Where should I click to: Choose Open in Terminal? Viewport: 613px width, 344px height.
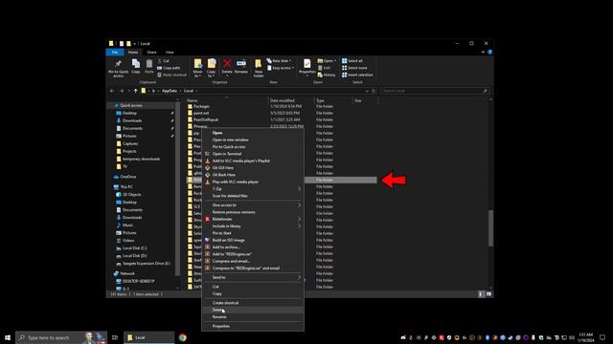coord(253,154)
